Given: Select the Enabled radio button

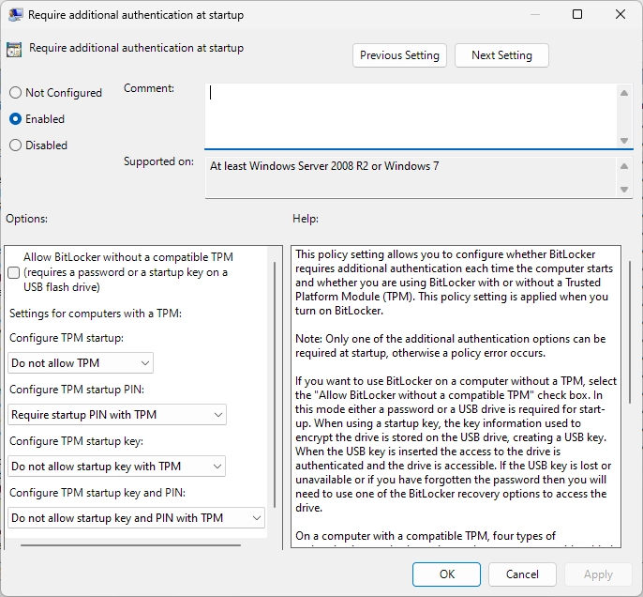Looking at the screenshot, I should (15, 119).
